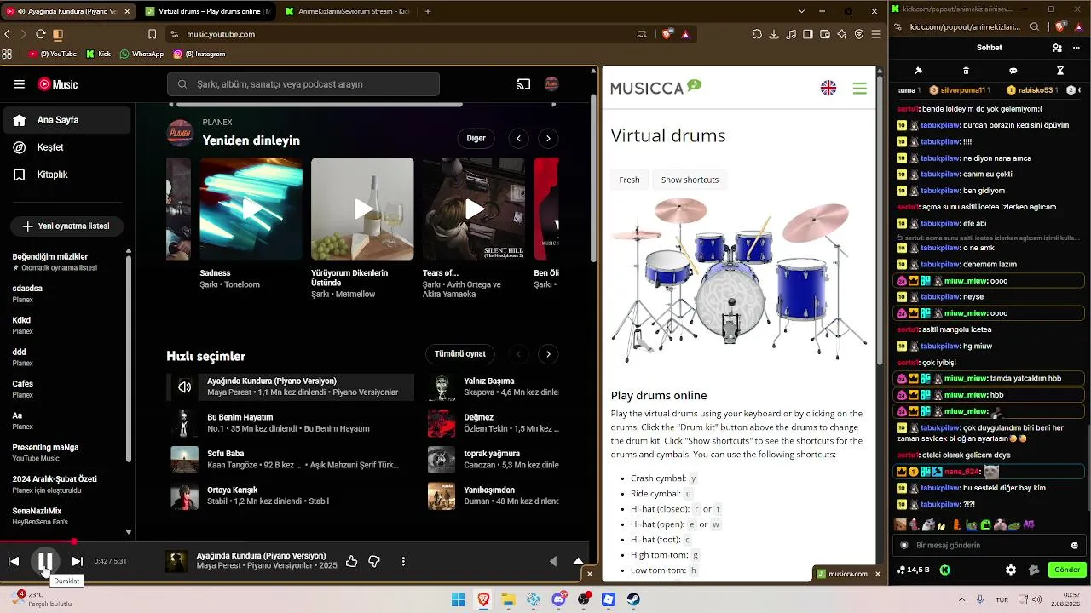
Task: Switch to the Virtual drums browser tab
Action: (207, 11)
